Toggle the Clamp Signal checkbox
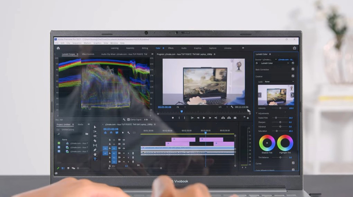This screenshot has width=353, height=197. point(128,120)
